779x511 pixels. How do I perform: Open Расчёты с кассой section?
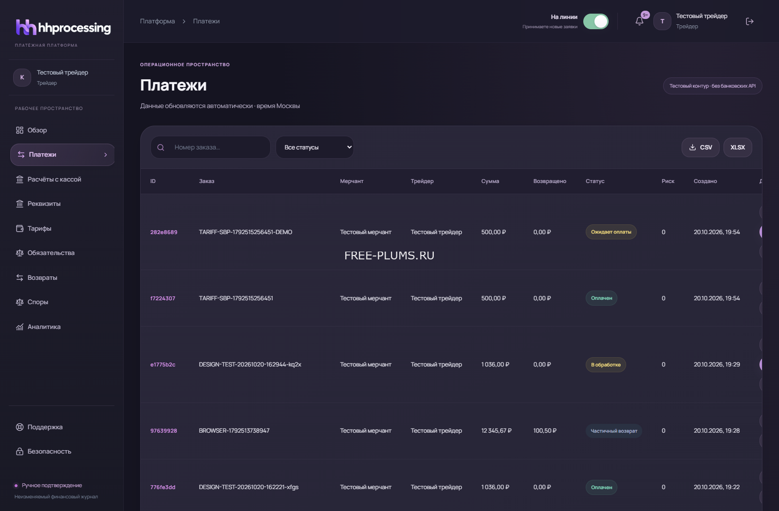click(62, 179)
